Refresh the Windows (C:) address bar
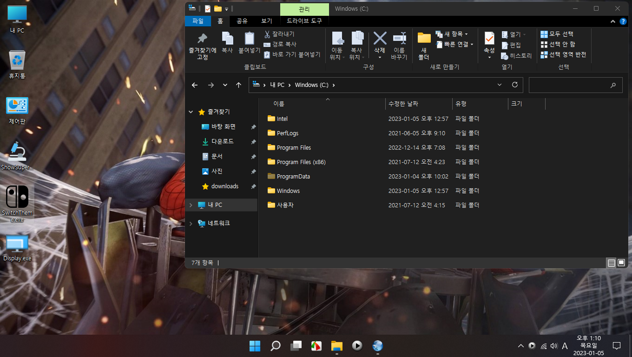 click(x=514, y=85)
